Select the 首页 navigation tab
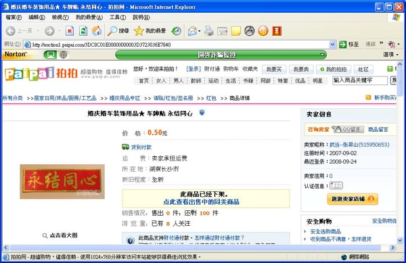This screenshot has height=263, width=406. 143,80
